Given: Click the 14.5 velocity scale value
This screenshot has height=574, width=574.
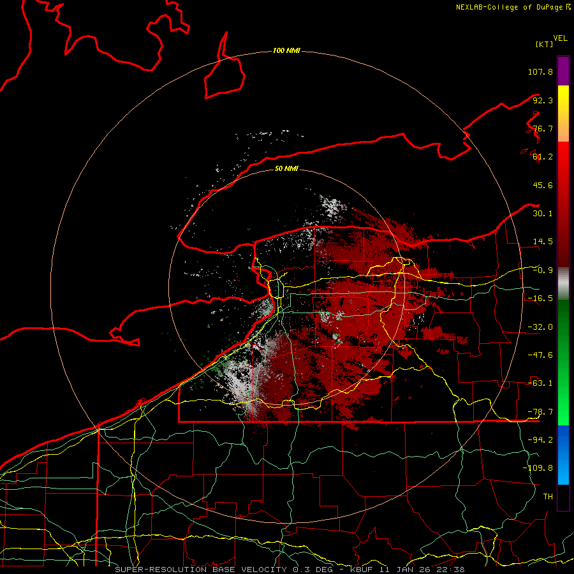Looking at the screenshot, I should coord(543,242).
